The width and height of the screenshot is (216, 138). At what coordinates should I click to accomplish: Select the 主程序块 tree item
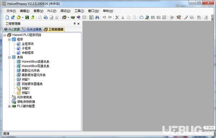28,44
